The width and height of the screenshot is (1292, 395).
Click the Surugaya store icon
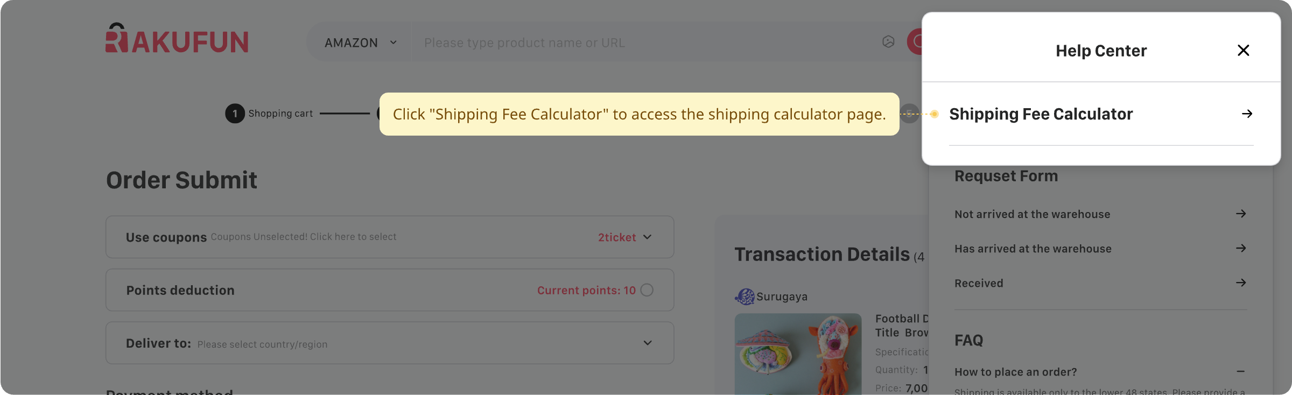(745, 297)
